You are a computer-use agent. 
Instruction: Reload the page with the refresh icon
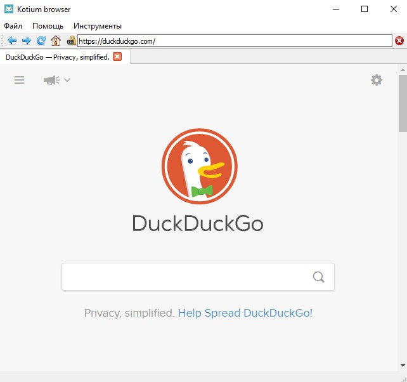(x=41, y=41)
